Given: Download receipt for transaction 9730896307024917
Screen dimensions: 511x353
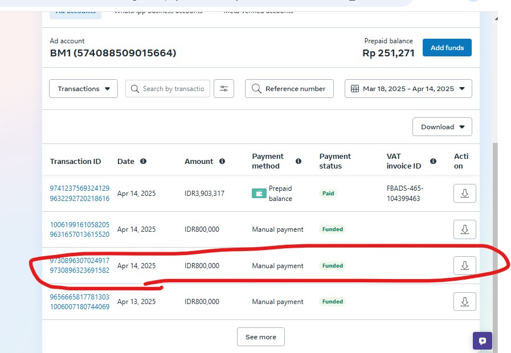Looking at the screenshot, I should (464, 265).
